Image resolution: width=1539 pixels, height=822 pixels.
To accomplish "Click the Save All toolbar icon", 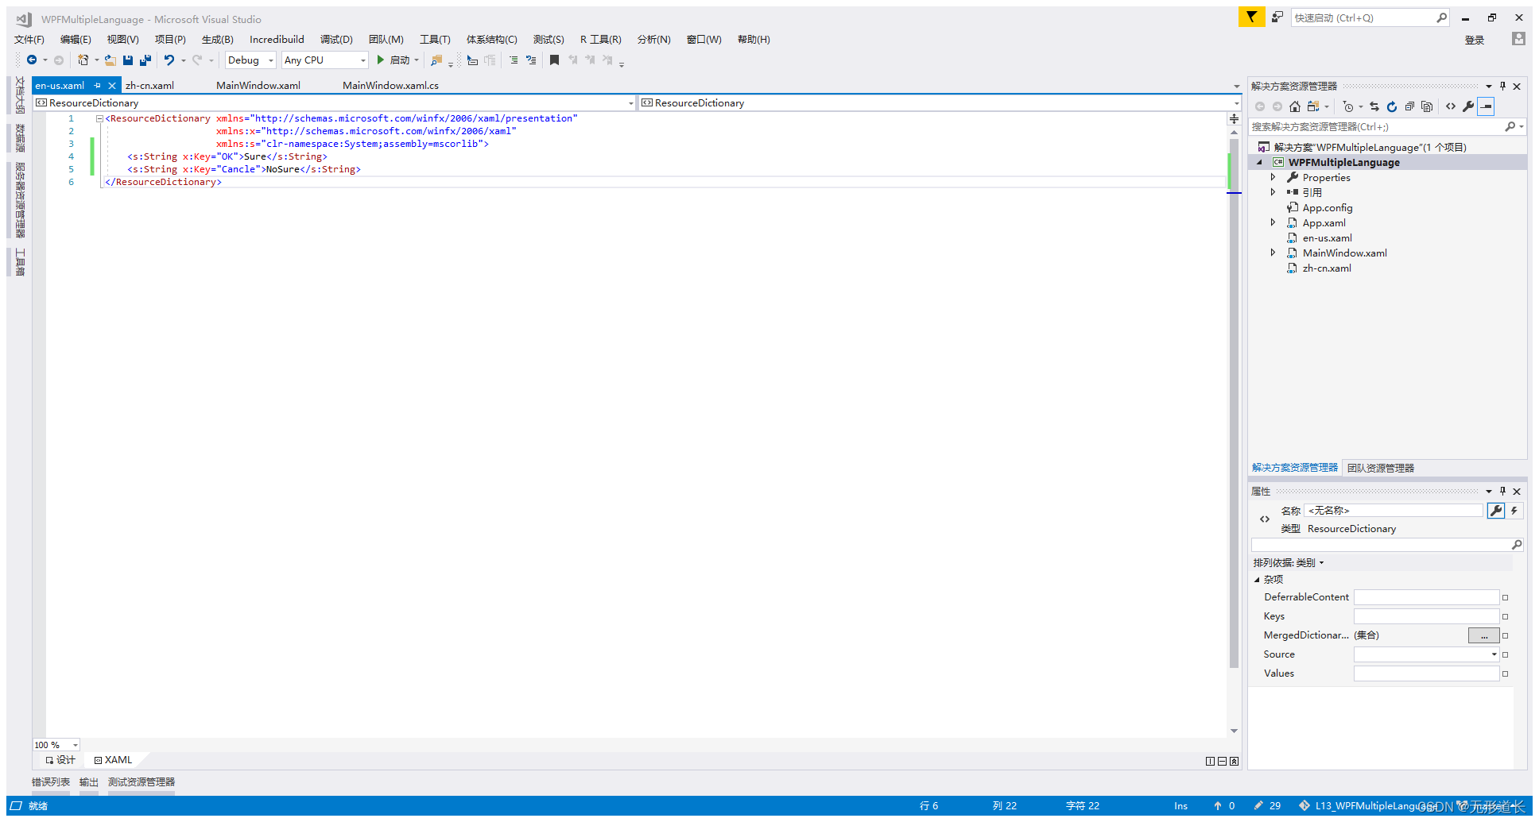I will 145,60.
